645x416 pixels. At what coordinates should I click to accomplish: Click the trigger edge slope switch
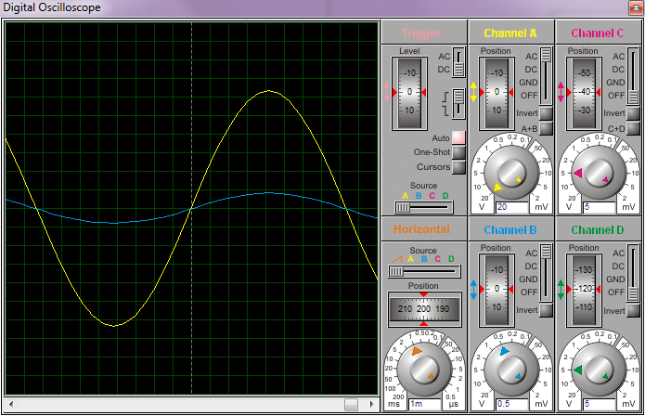pyautogui.click(x=458, y=104)
